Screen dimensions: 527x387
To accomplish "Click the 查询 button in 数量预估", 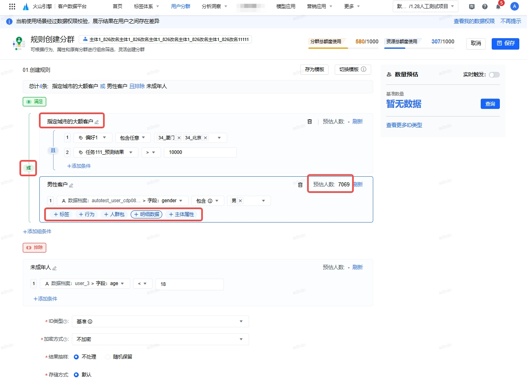I will pyautogui.click(x=490, y=104).
